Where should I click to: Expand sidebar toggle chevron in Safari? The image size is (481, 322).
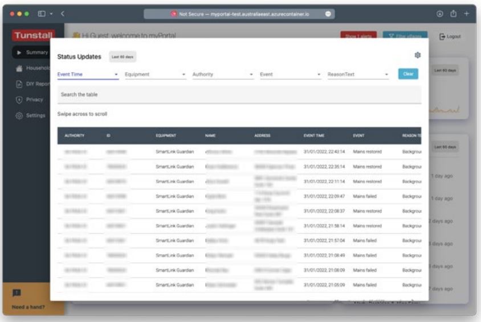click(x=51, y=14)
